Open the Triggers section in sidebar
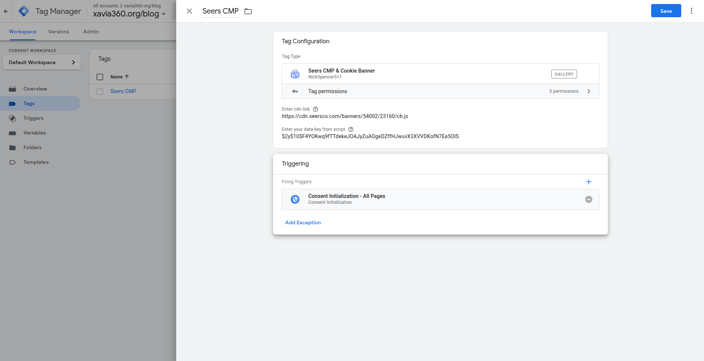Image resolution: width=704 pixels, height=361 pixels. pos(33,118)
